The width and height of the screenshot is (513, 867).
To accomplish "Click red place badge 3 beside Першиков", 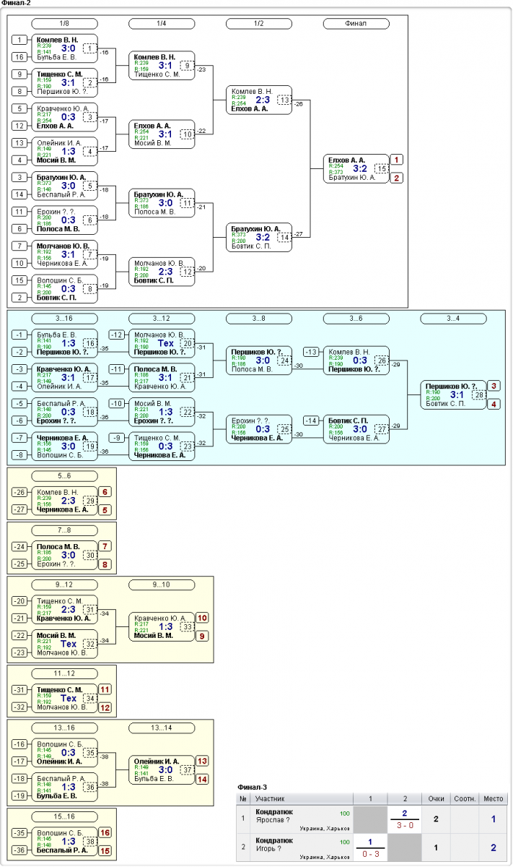I will point(494,386).
